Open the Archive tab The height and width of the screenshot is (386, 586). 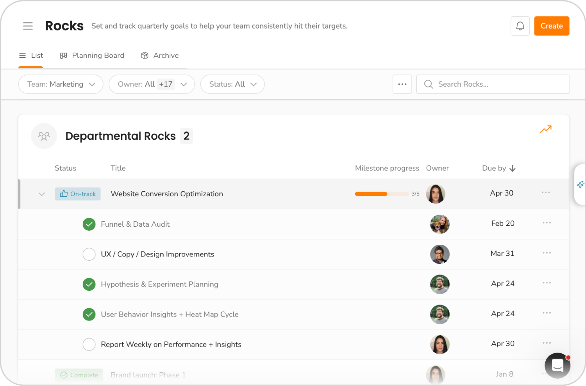coord(159,55)
